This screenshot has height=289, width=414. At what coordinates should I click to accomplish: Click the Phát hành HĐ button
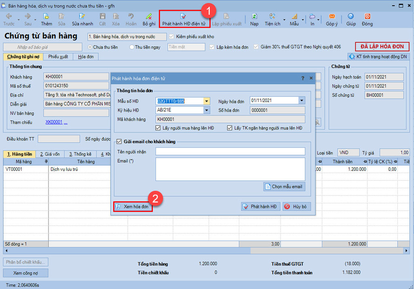point(260,207)
